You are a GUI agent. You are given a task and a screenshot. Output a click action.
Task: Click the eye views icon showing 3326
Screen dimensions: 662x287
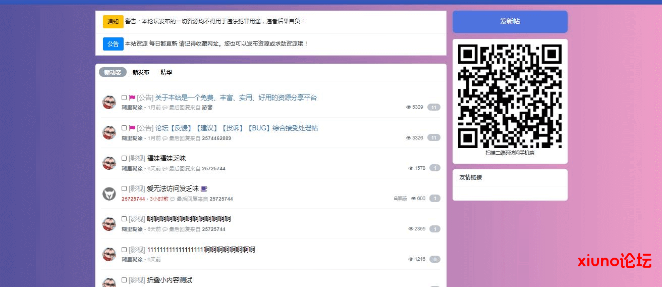[x=409, y=137]
